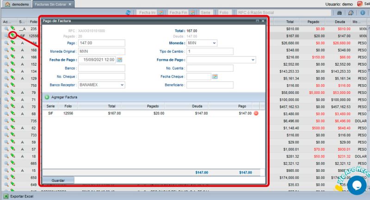The image size is (370, 200).
Task: Open the Fecha de Pago calendar picker
Action: tap(119, 60)
